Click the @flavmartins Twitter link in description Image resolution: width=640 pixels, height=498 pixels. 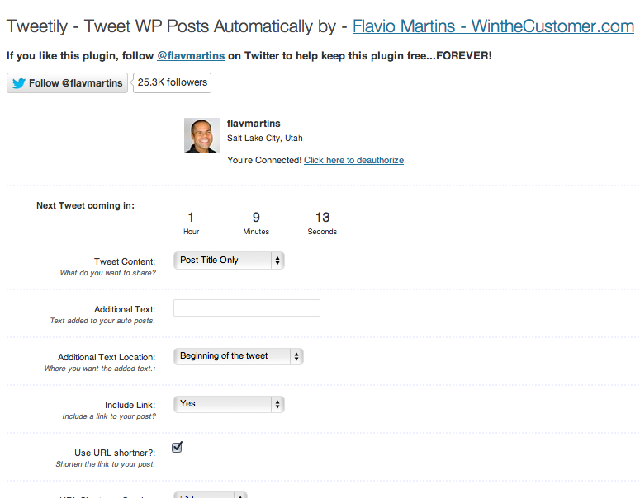click(x=191, y=56)
